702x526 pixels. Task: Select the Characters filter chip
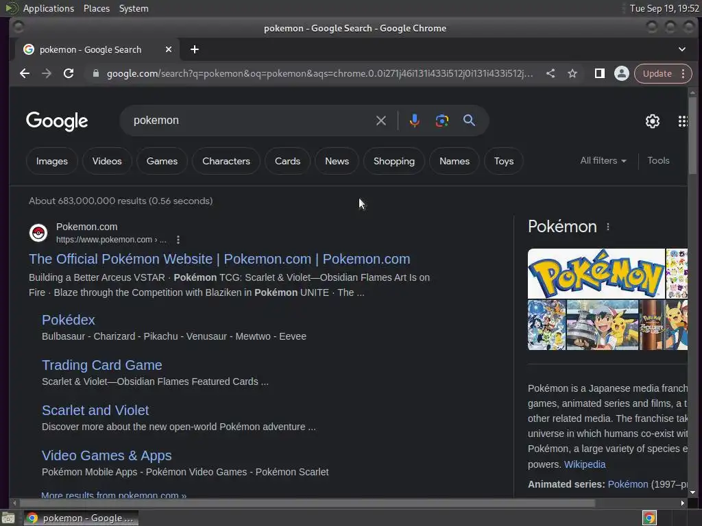click(x=226, y=161)
